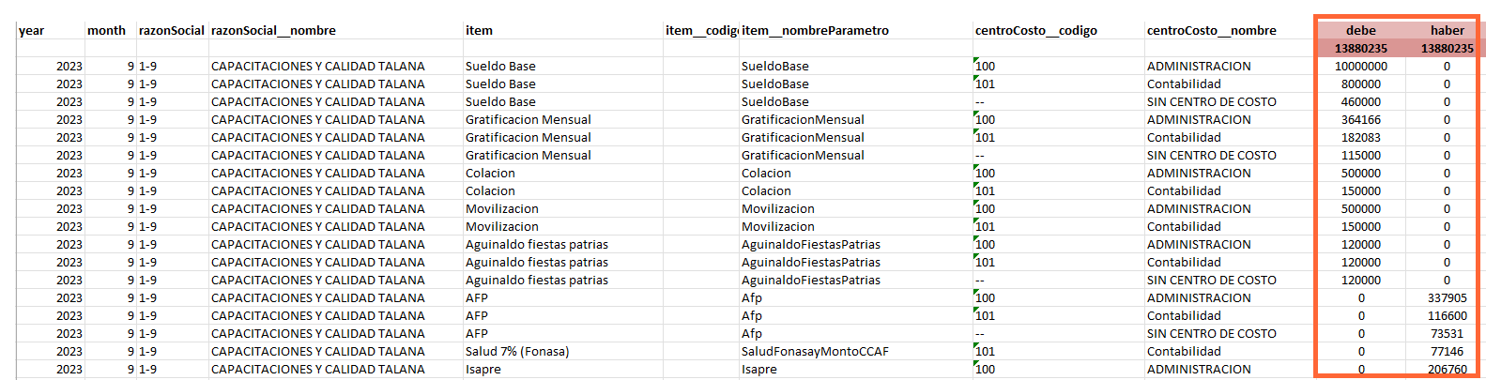Image resolution: width=1486 pixels, height=380 pixels.
Task: Select the debe value 364166 cell
Action: pyautogui.click(x=1360, y=119)
